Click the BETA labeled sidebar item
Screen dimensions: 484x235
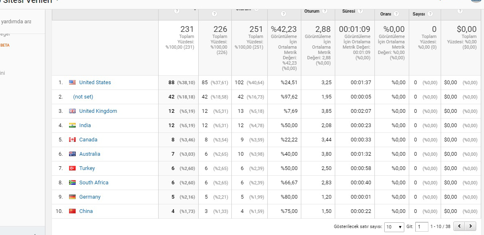[5, 45]
